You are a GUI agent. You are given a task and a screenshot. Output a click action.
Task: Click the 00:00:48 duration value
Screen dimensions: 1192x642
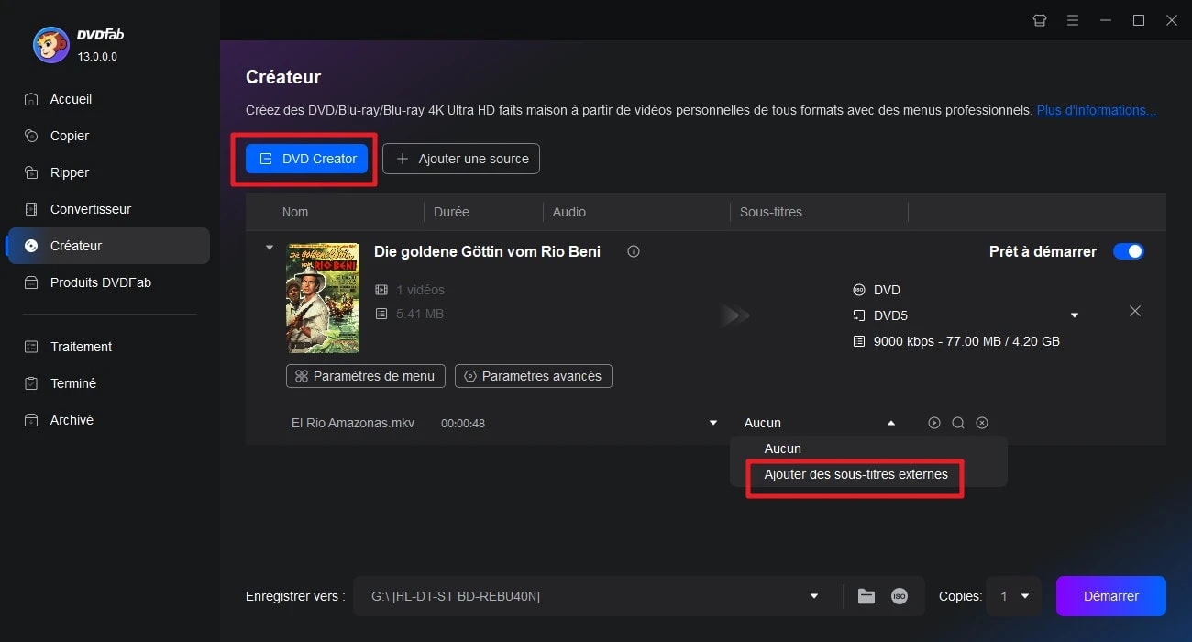click(x=463, y=423)
